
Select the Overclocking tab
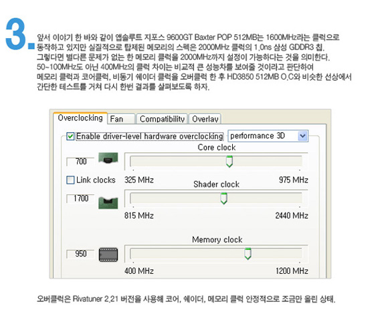click(80, 118)
